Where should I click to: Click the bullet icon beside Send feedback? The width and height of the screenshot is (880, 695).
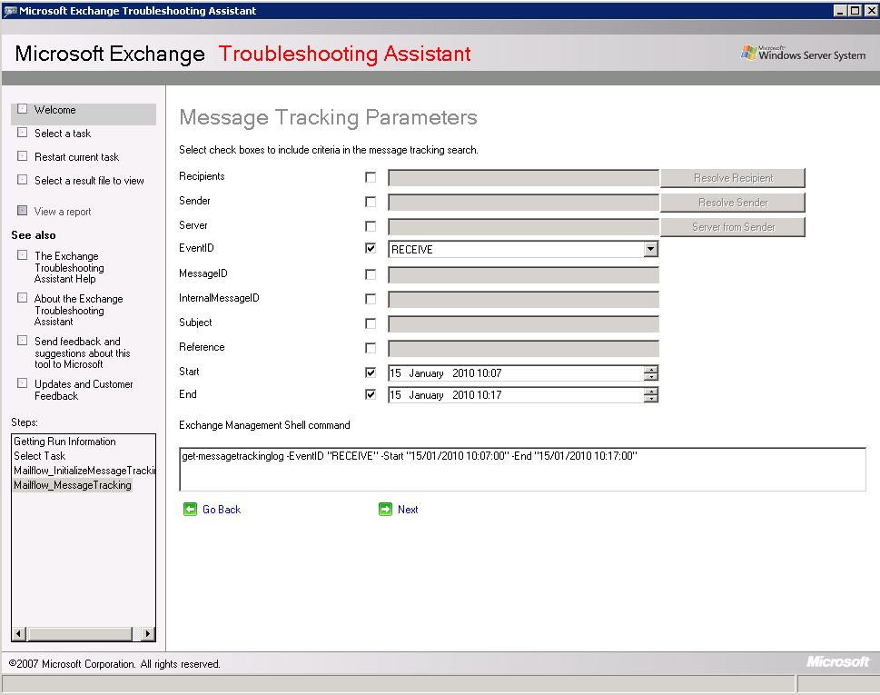tap(22, 340)
